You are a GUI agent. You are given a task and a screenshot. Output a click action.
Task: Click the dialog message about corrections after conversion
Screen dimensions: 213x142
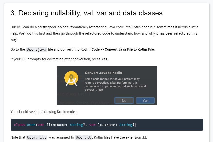[115, 84]
